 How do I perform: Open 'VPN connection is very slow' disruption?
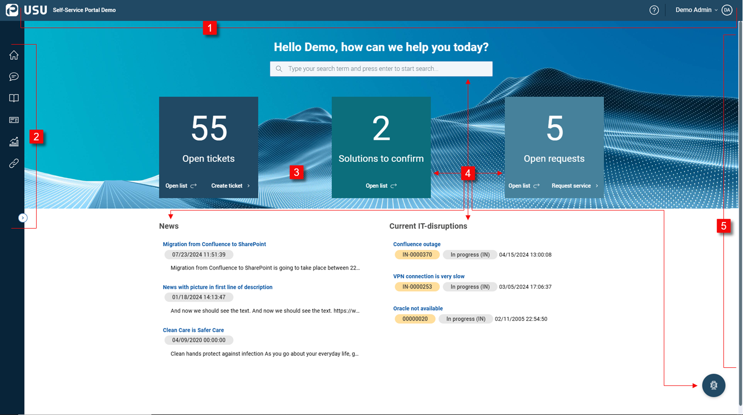pos(429,276)
